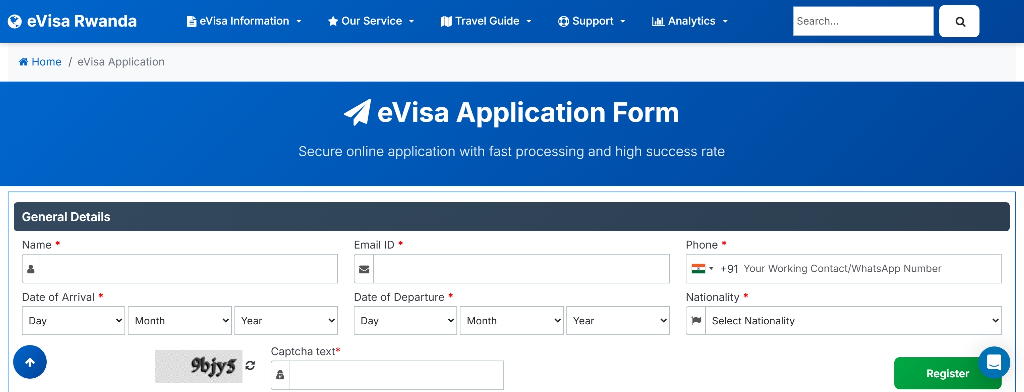Click the Captcha text input box
The width and height of the screenshot is (1024, 392).
(396, 375)
